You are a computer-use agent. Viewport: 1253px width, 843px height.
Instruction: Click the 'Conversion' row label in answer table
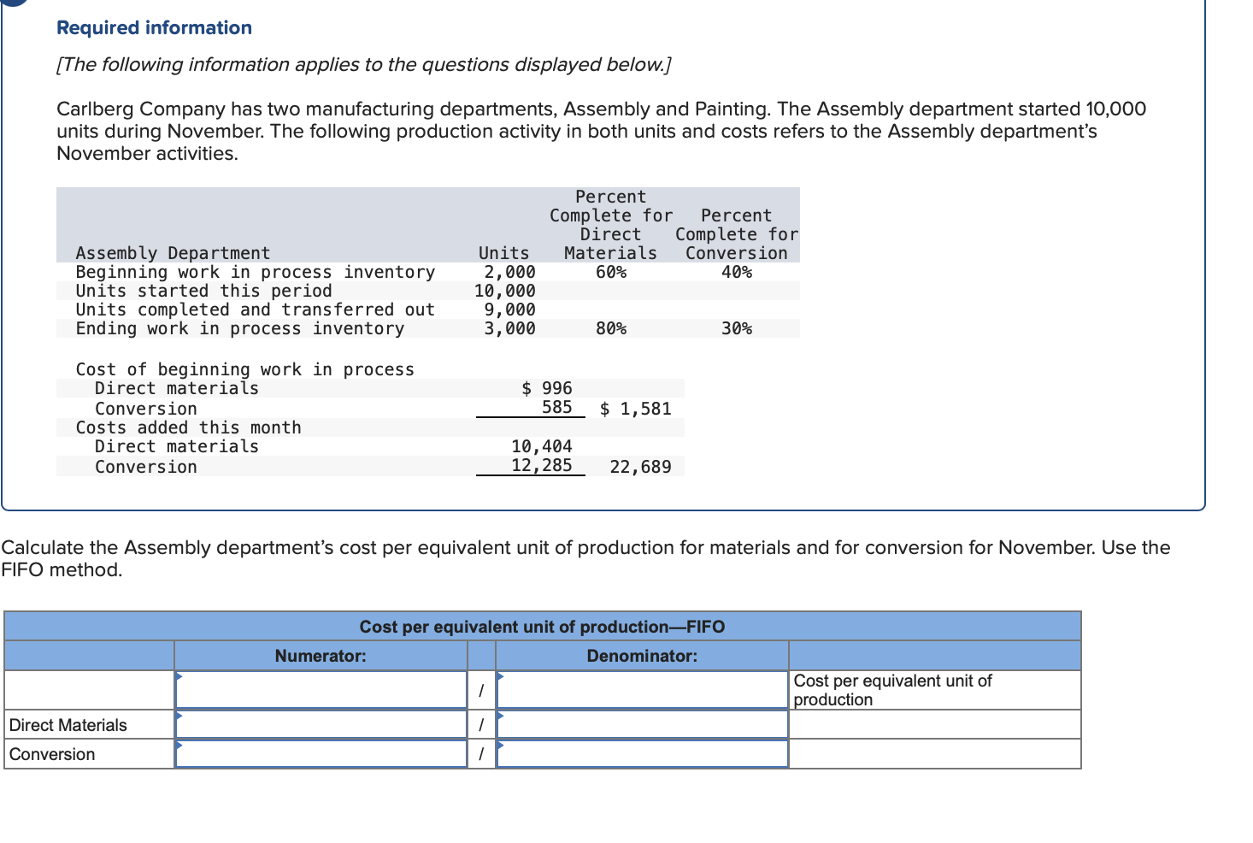point(52,754)
